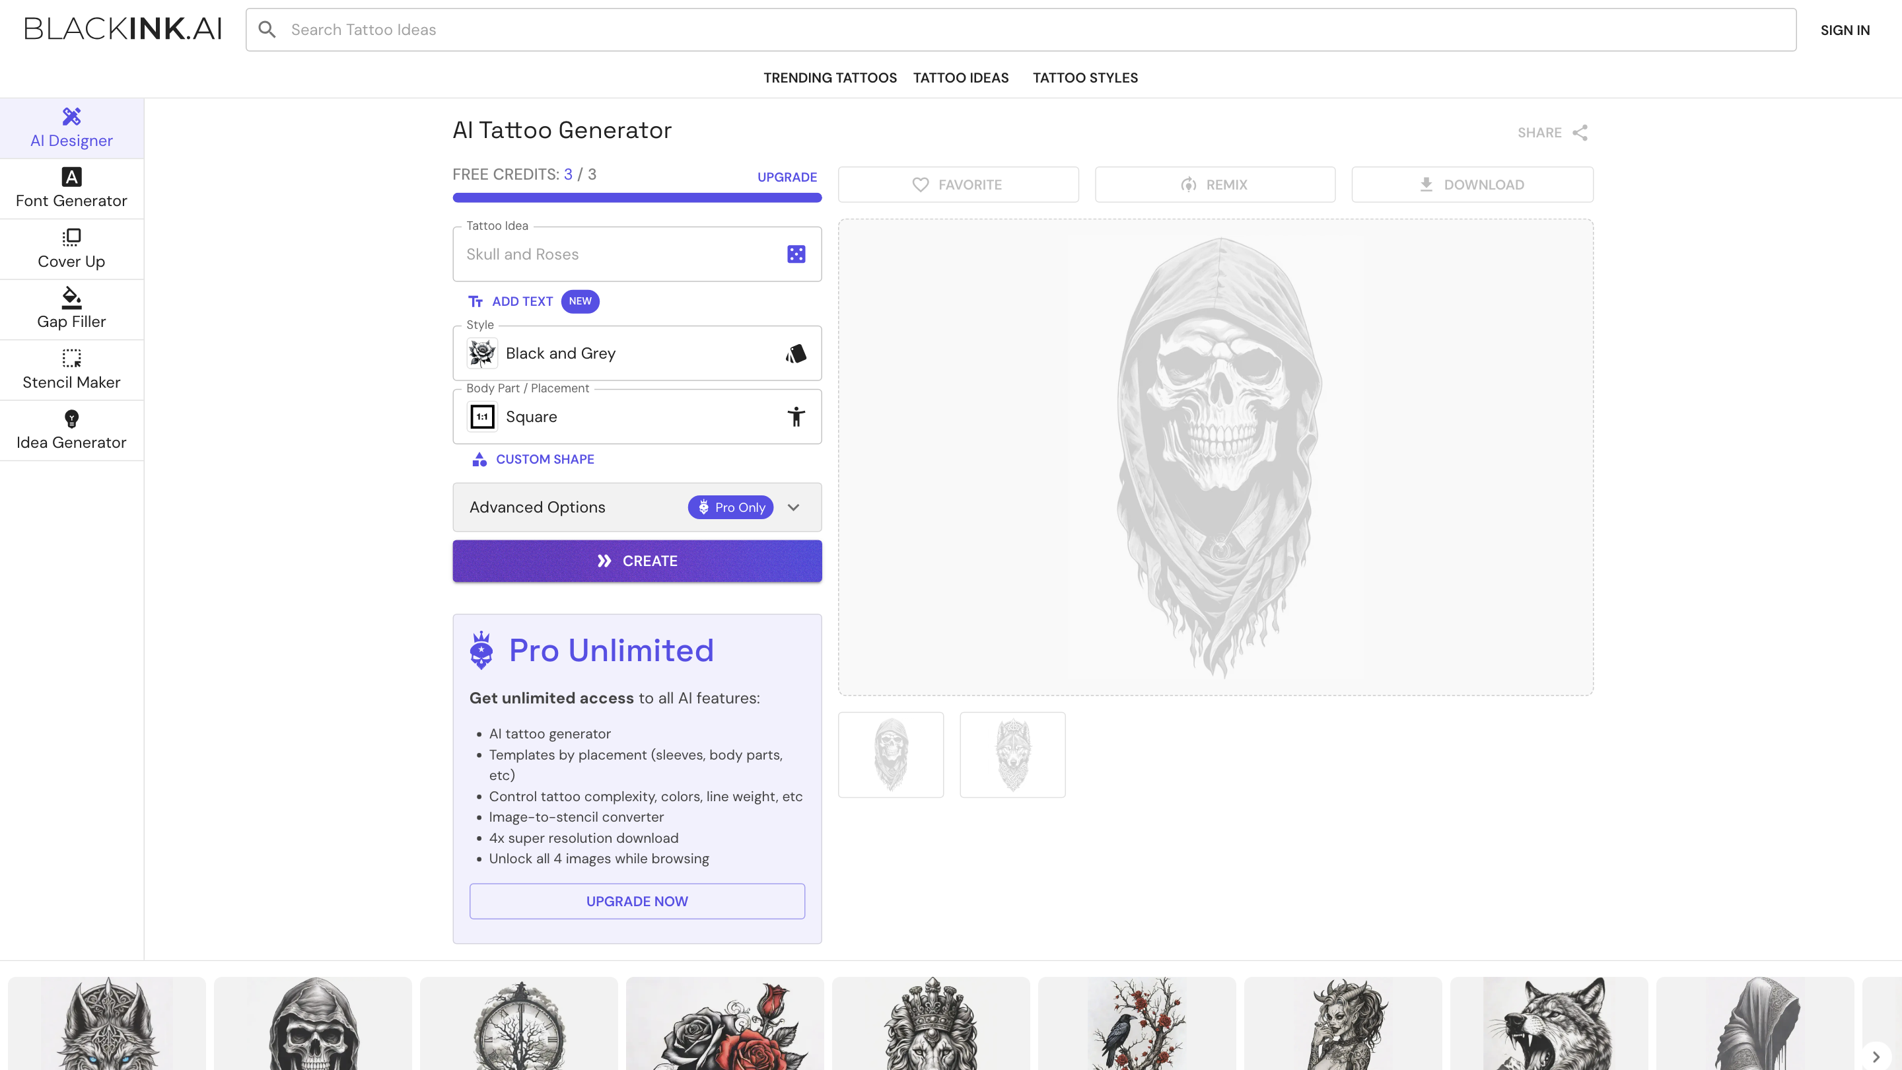Viewport: 1902px width, 1070px height.
Task: Click the free credits progress bar
Action: (637, 198)
